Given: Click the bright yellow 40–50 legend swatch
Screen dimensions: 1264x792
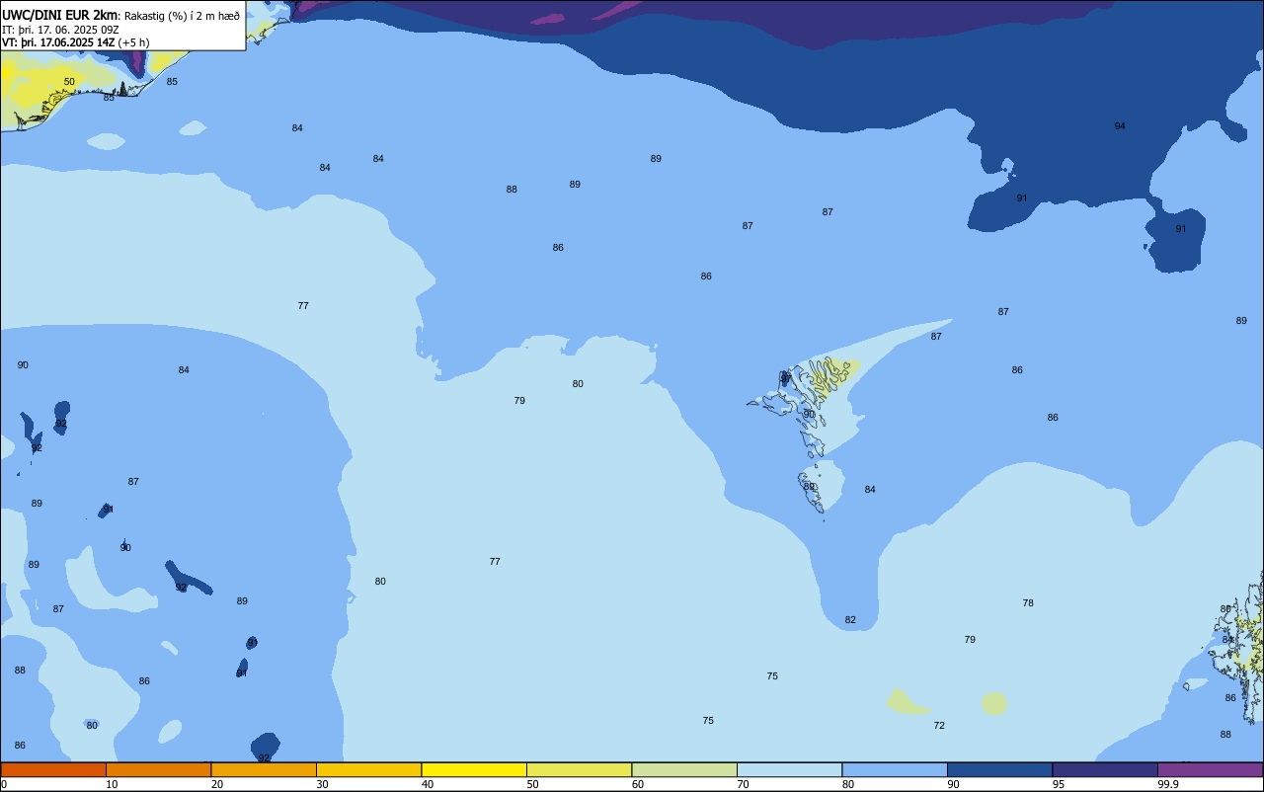Looking at the screenshot, I should pos(474,769).
